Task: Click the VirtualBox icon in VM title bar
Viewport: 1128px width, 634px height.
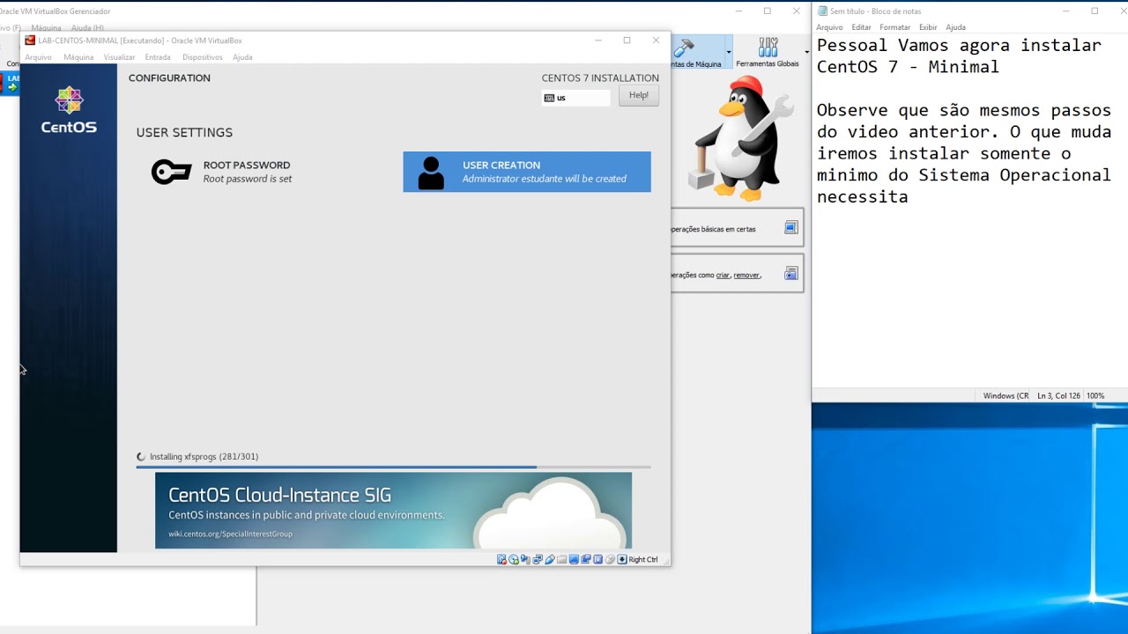Action: (30, 41)
